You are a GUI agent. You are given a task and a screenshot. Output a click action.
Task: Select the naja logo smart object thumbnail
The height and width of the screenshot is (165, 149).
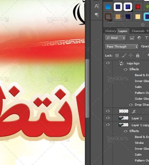pyautogui.click(x=121, y=63)
